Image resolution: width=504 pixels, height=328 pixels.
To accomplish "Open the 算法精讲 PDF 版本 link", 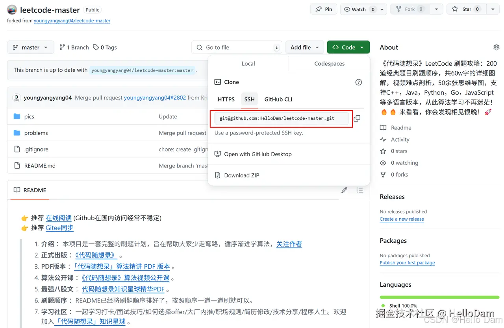I will pyautogui.click(x=122, y=266).
